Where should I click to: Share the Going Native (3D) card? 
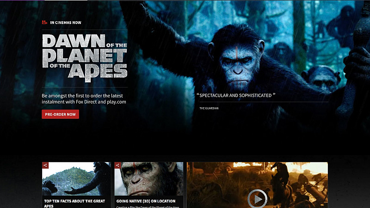(x=117, y=165)
